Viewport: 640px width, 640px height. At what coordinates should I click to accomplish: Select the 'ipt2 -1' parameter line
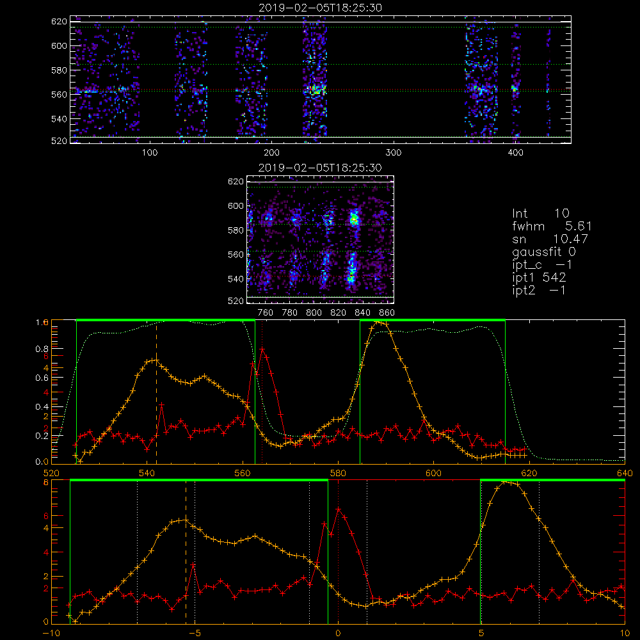(539, 291)
